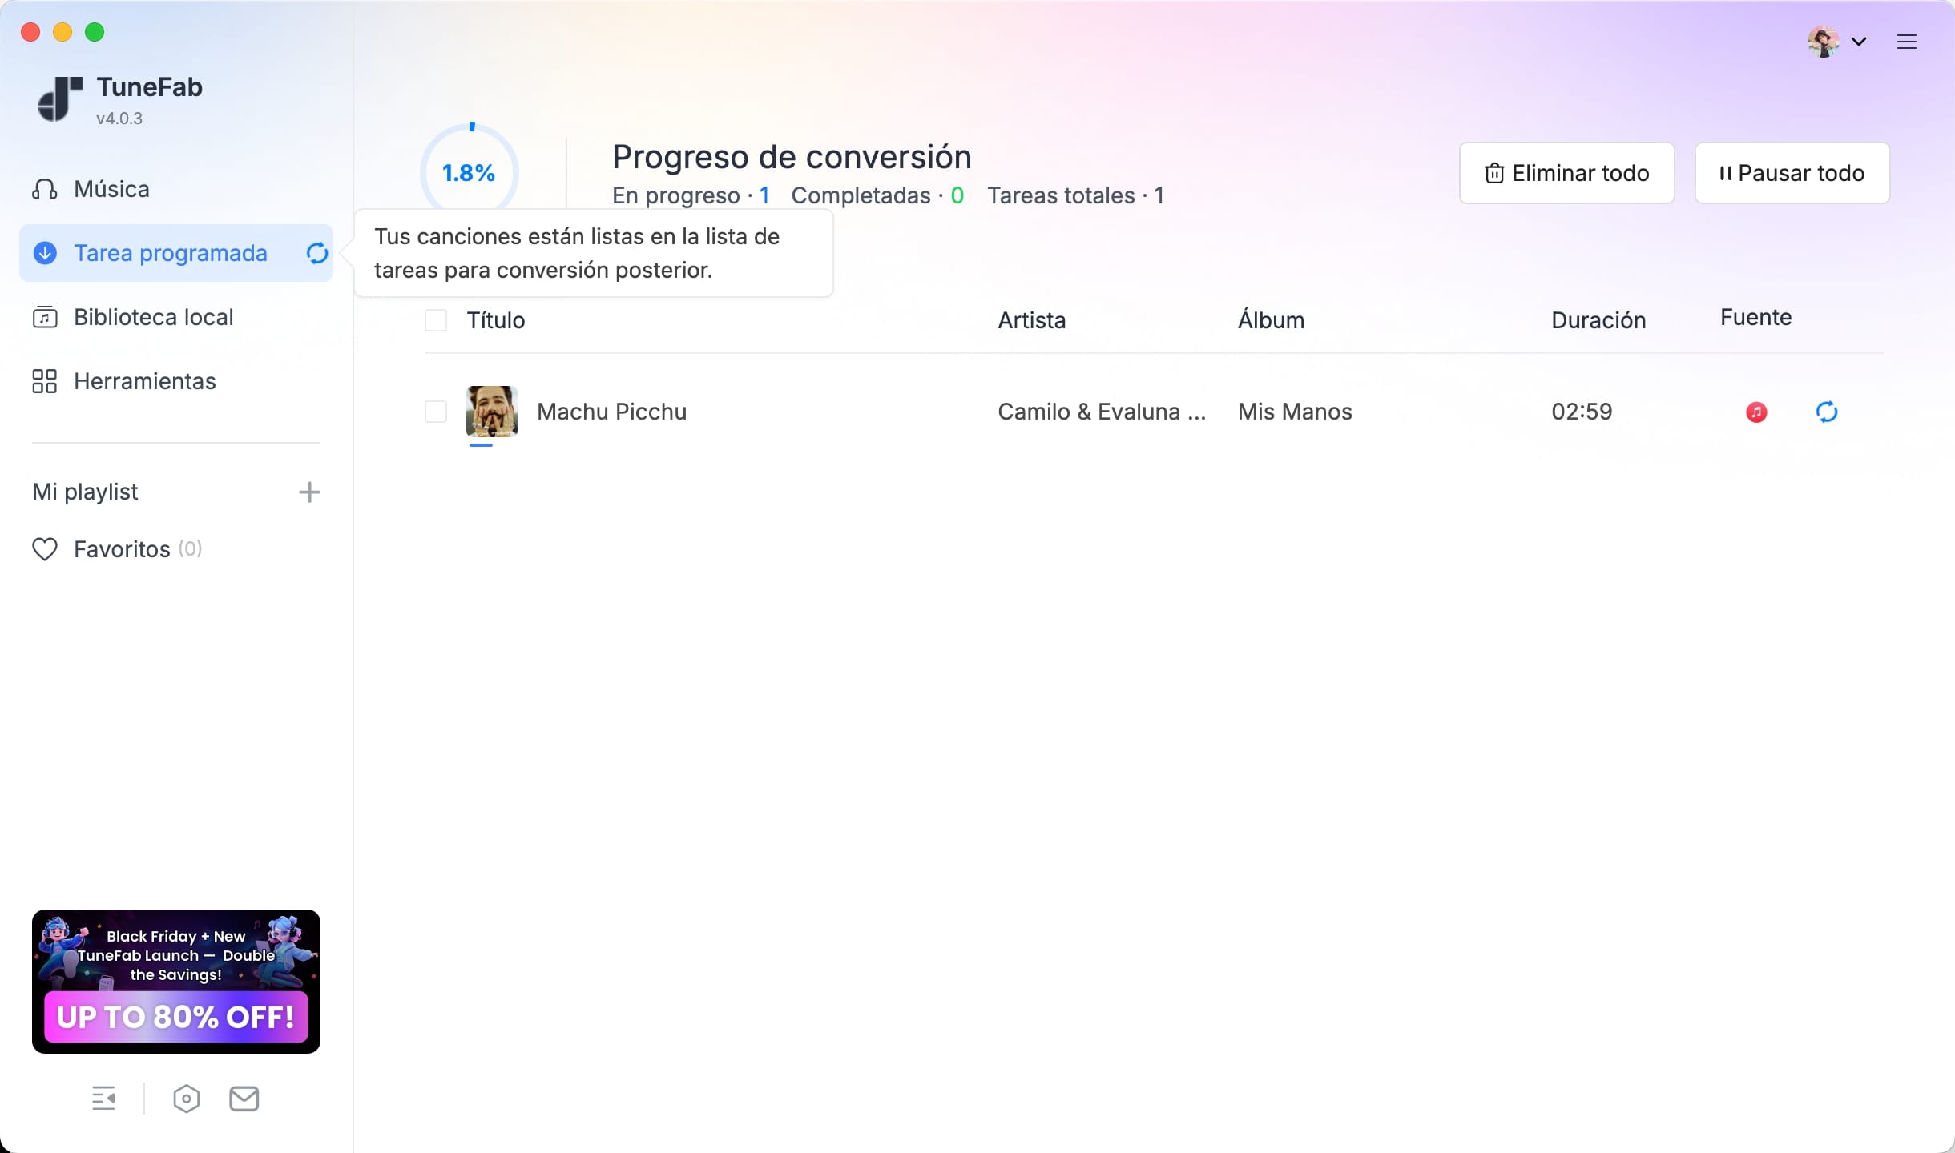Image resolution: width=1955 pixels, height=1153 pixels.
Task: Open the settings hexagon icon
Action: [x=186, y=1099]
